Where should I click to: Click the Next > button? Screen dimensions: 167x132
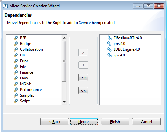tap(84, 122)
